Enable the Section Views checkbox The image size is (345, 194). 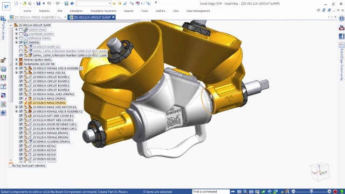pyautogui.click(x=21, y=30)
